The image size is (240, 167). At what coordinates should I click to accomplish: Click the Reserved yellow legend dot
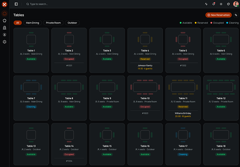(196, 23)
